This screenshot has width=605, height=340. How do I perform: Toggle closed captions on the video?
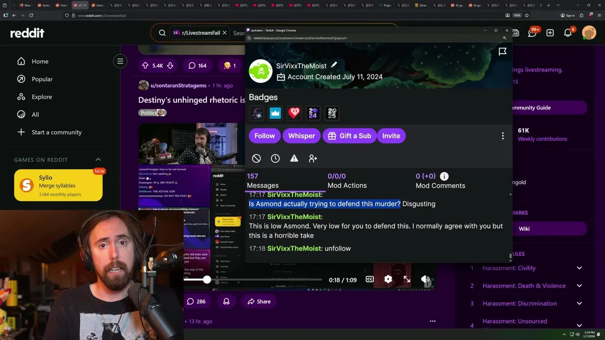pyautogui.click(x=370, y=280)
